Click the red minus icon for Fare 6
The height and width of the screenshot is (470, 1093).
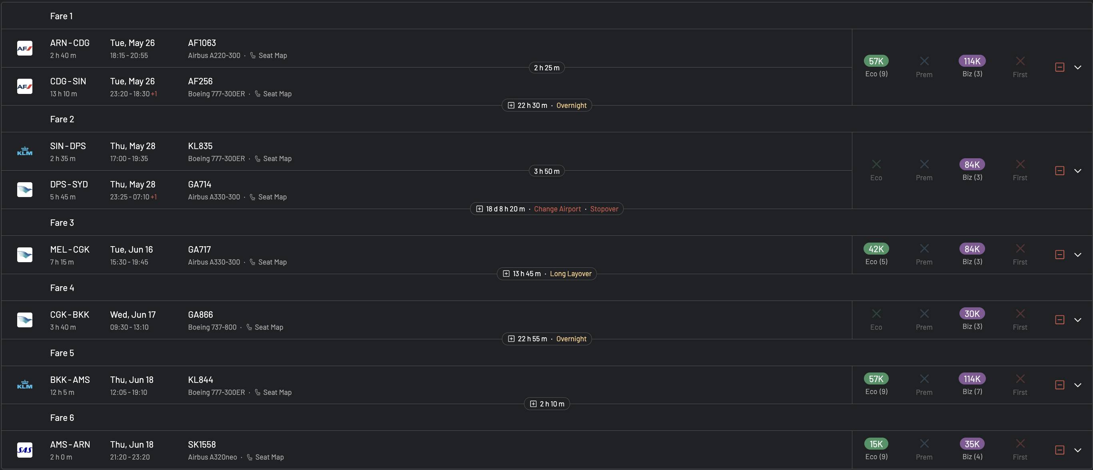coord(1059,450)
